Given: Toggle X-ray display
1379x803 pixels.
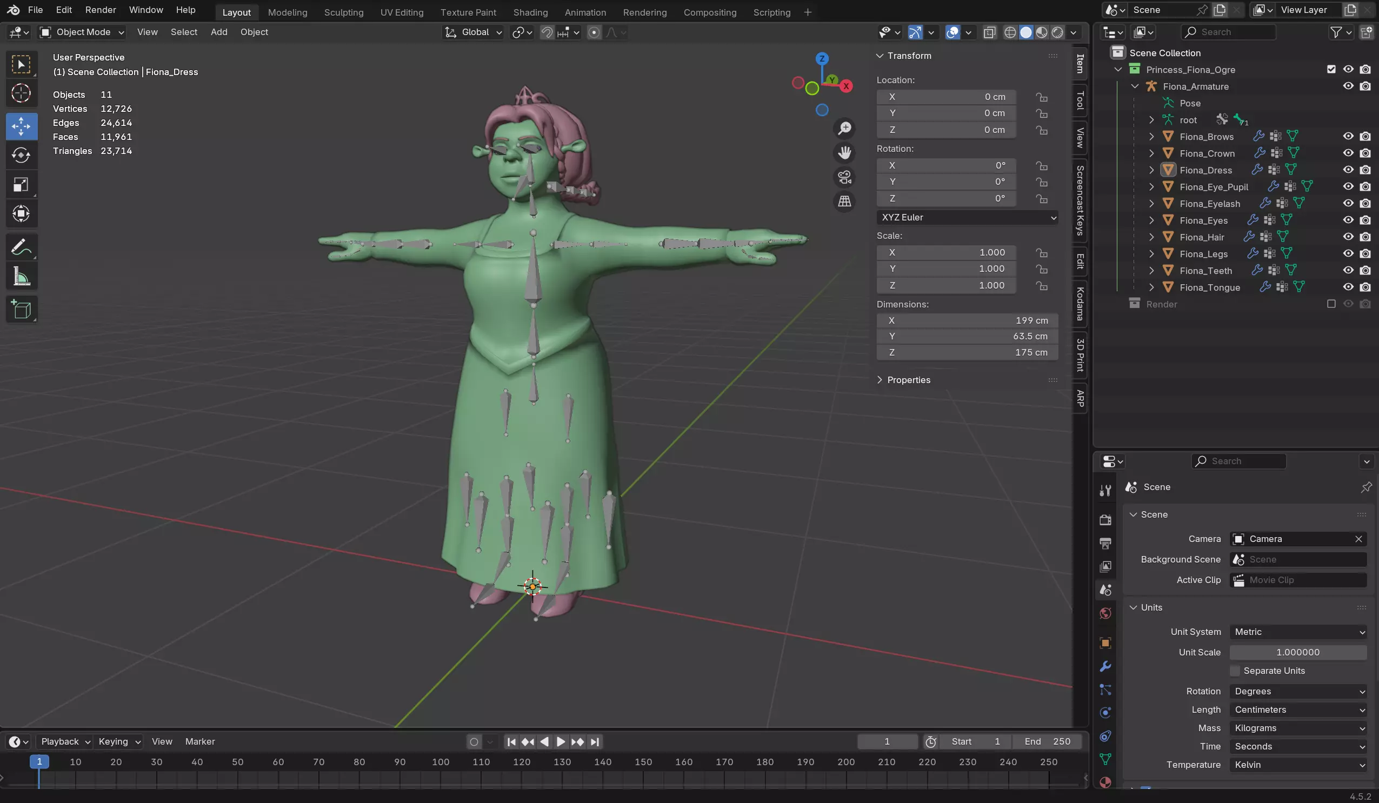Looking at the screenshot, I should (x=989, y=32).
